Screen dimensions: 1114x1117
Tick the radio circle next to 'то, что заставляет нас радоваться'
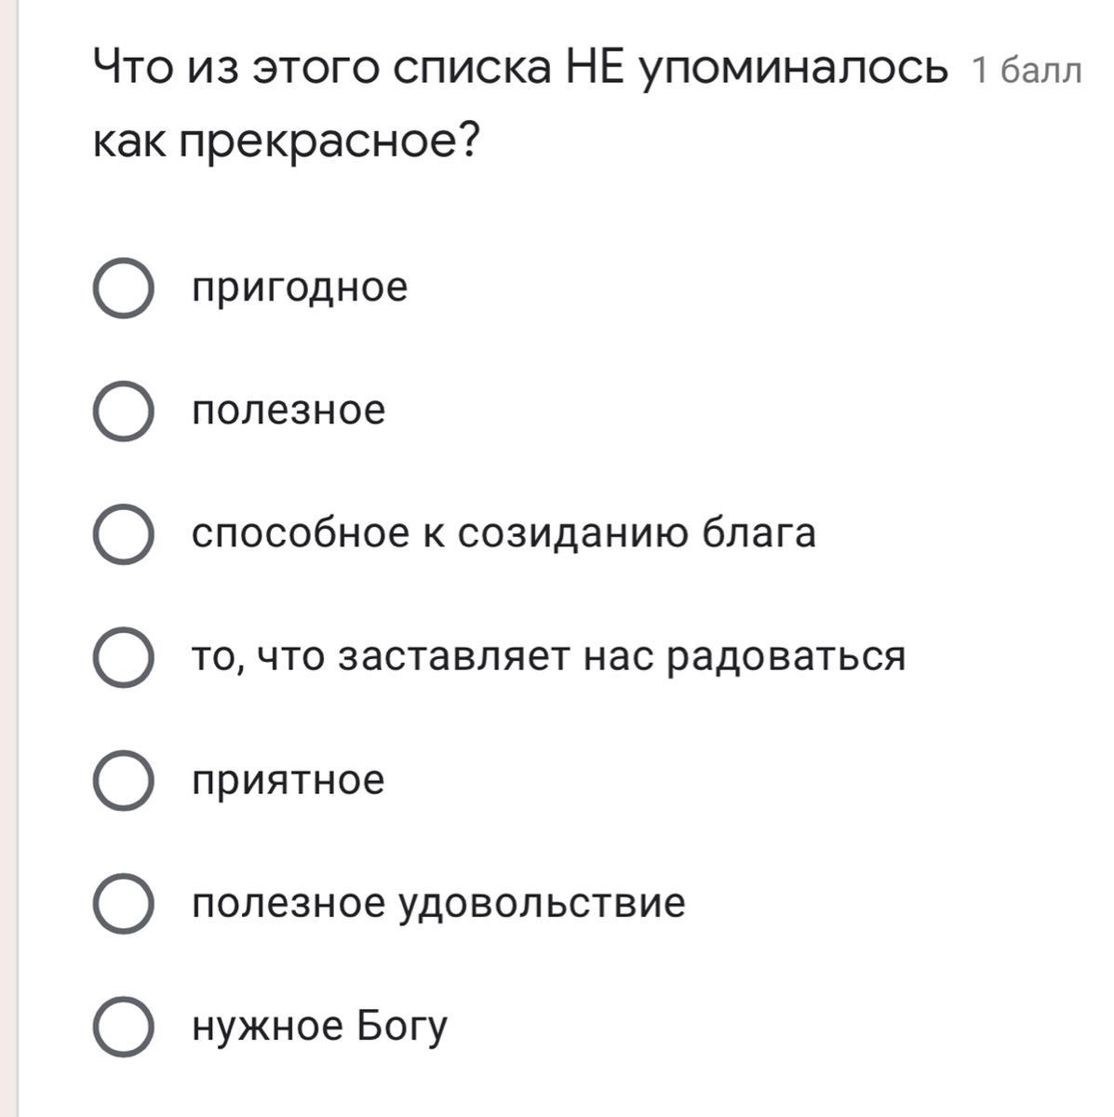pos(123,657)
